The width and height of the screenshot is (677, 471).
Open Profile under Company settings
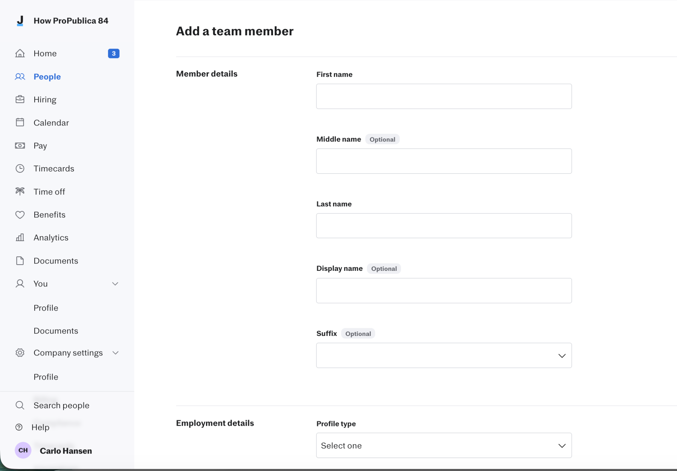[46, 377]
